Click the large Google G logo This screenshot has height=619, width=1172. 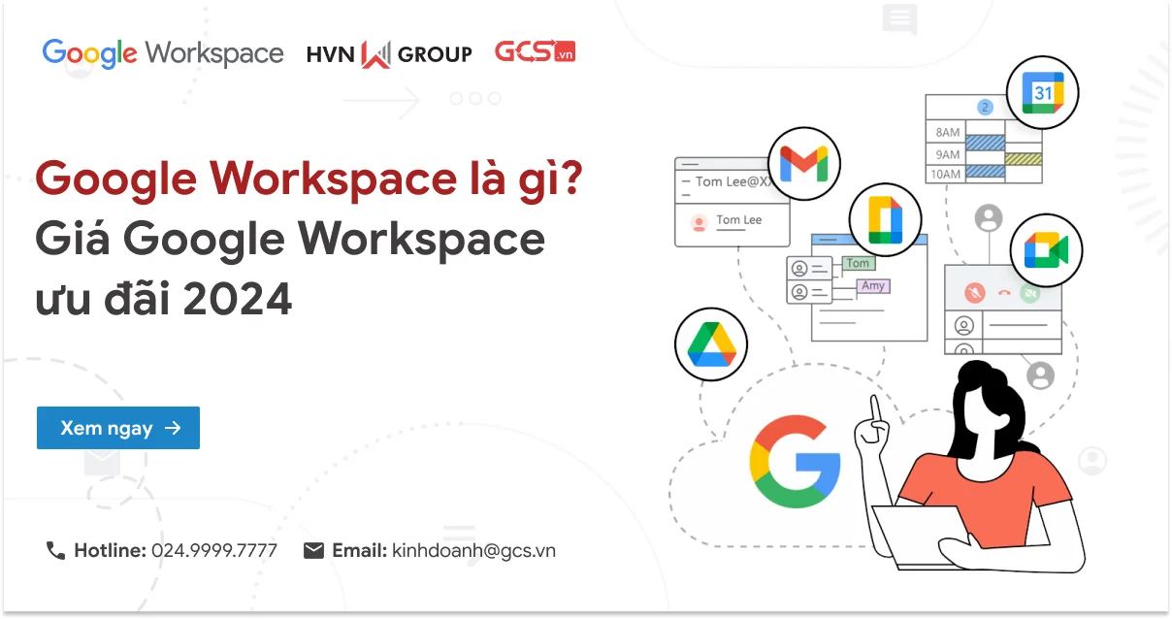pos(795,462)
